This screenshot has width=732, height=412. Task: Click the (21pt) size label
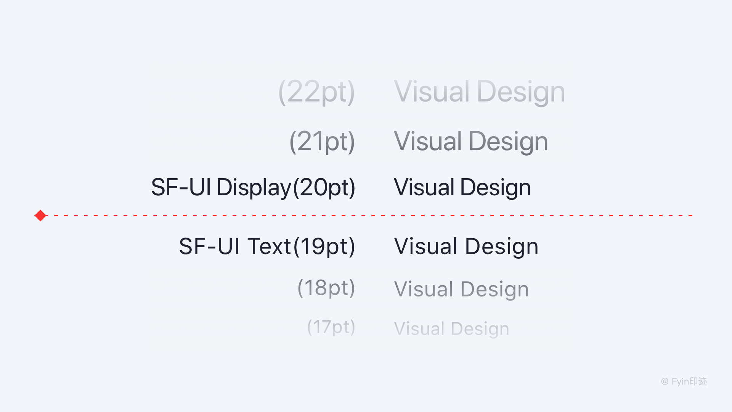322,142
